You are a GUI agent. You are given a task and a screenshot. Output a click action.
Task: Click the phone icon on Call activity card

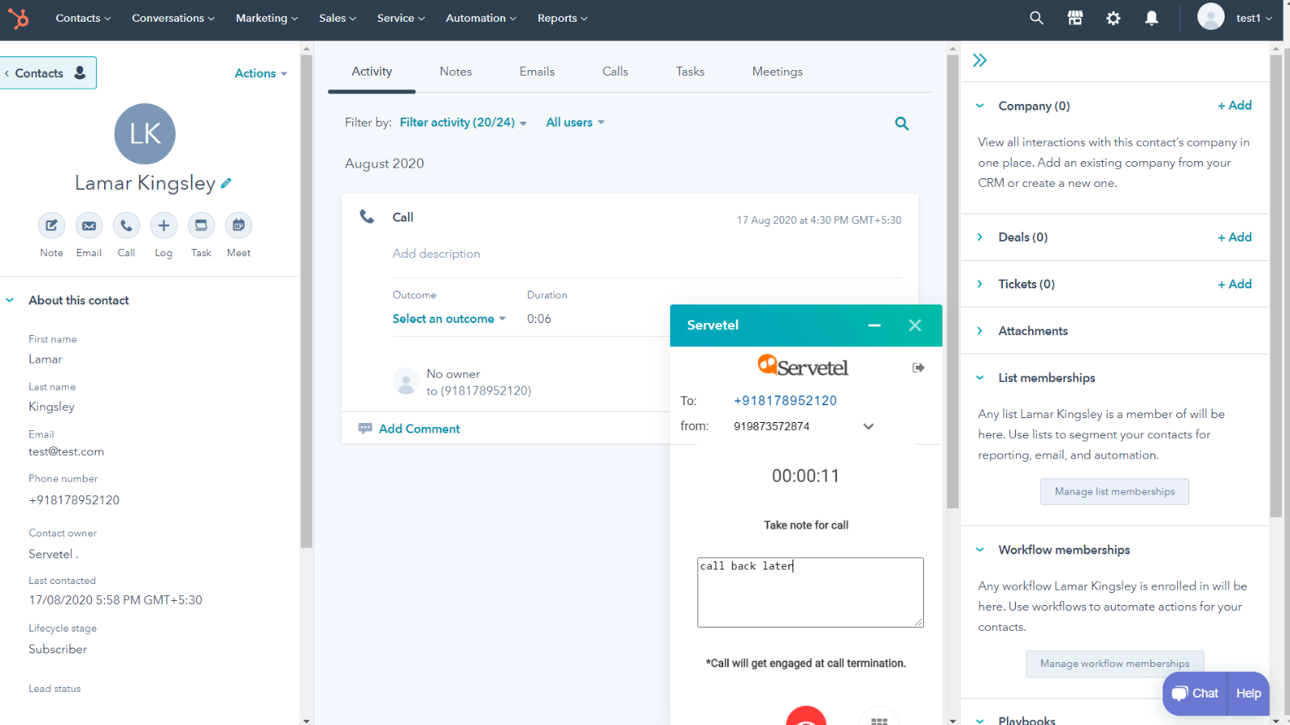[x=367, y=217]
